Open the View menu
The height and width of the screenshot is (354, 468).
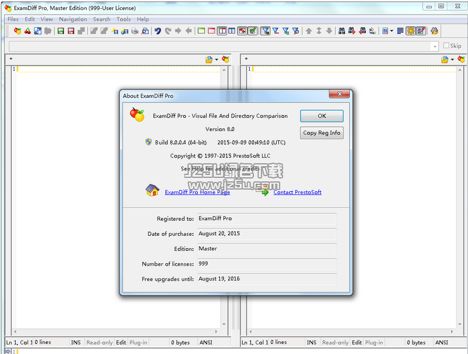pos(47,19)
